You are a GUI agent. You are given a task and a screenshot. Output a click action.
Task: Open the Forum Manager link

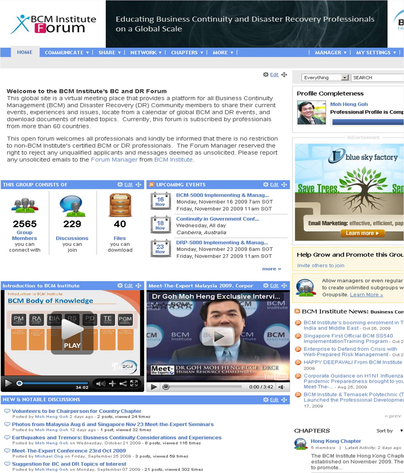tap(114, 160)
